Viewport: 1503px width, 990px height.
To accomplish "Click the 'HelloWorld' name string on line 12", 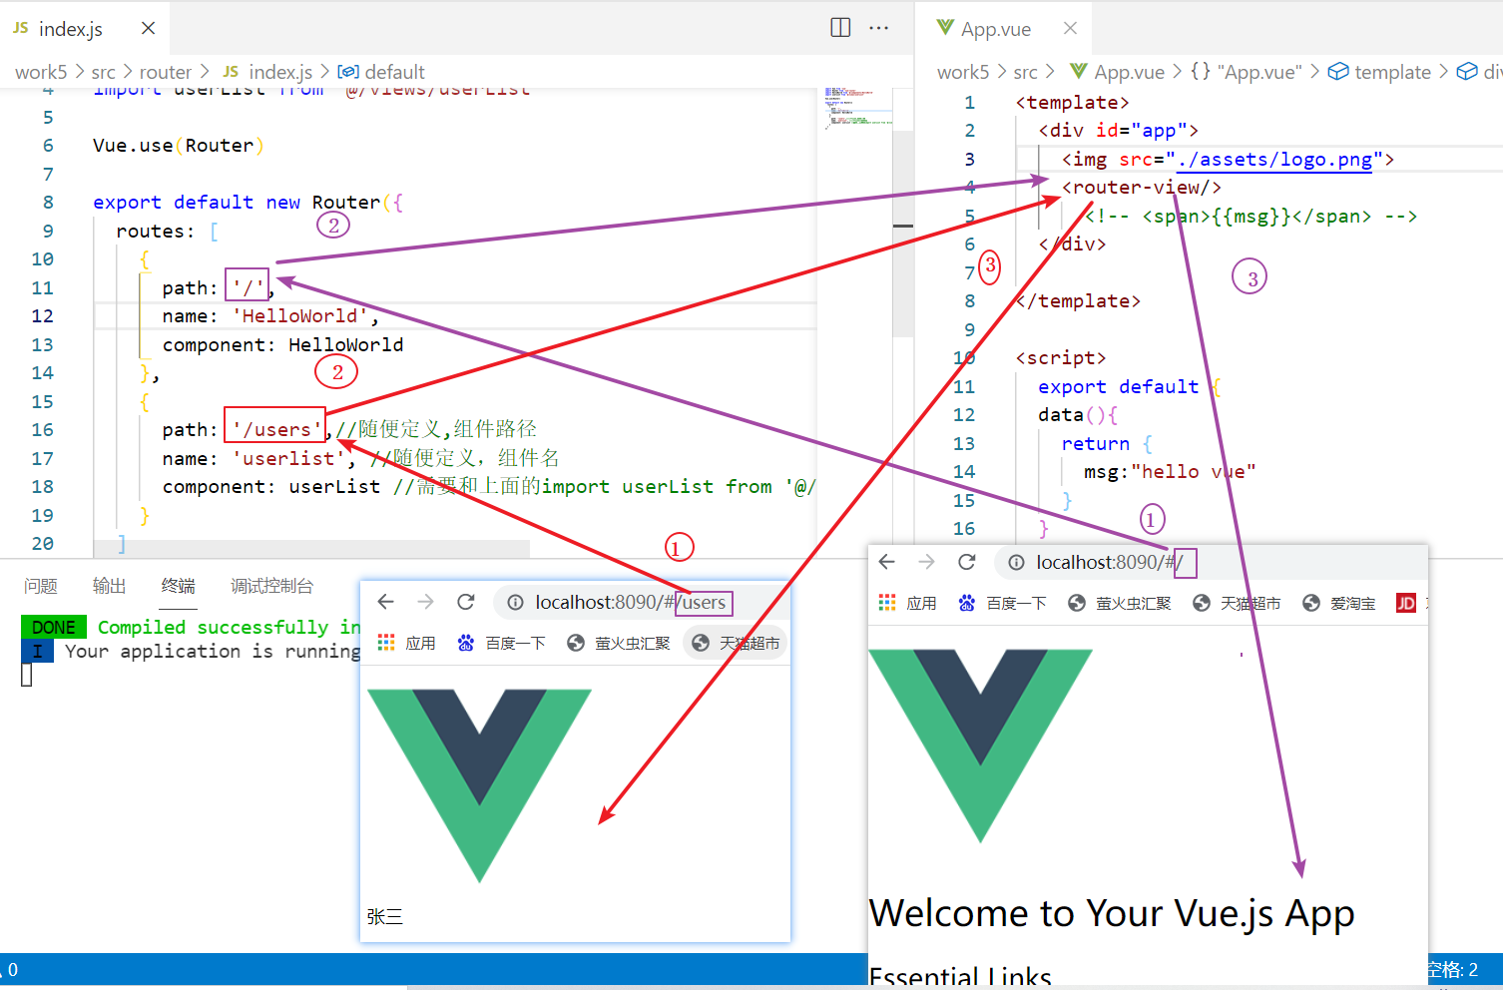I will (299, 315).
